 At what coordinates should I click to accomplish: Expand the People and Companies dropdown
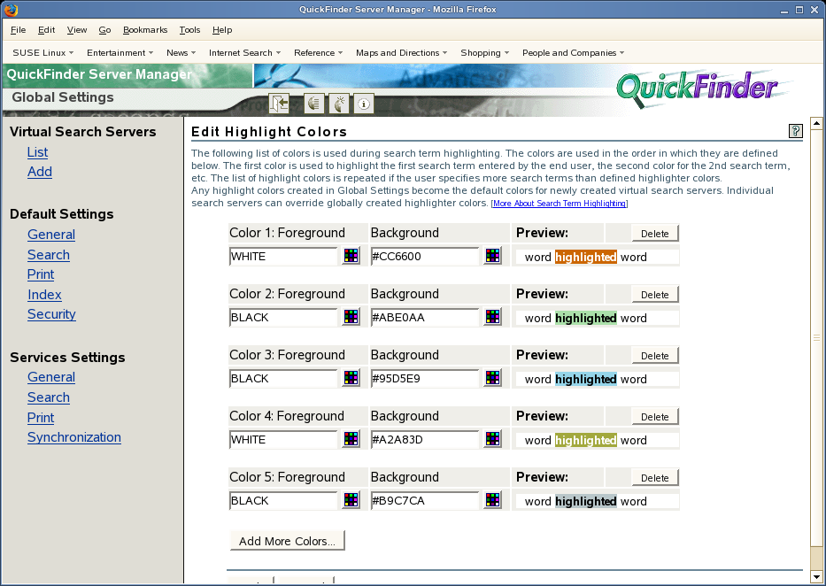coord(574,52)
